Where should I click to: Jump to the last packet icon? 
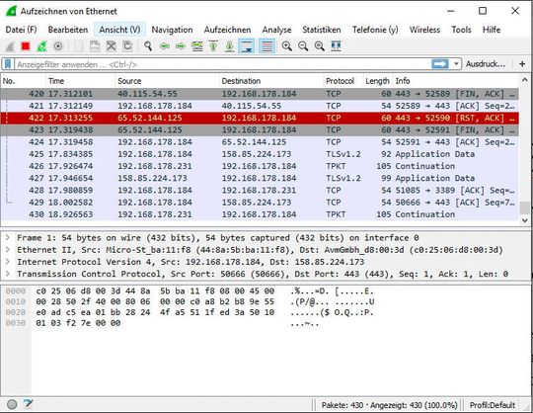tap(230, 46)
